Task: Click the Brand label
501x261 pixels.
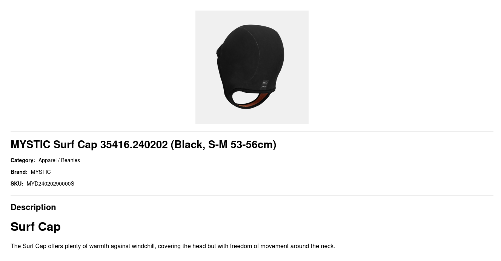Action: coord(19,172)
